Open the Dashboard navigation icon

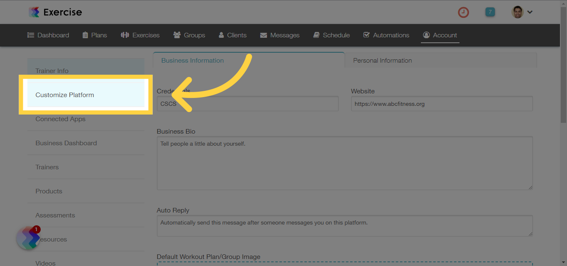click(31, 35)
